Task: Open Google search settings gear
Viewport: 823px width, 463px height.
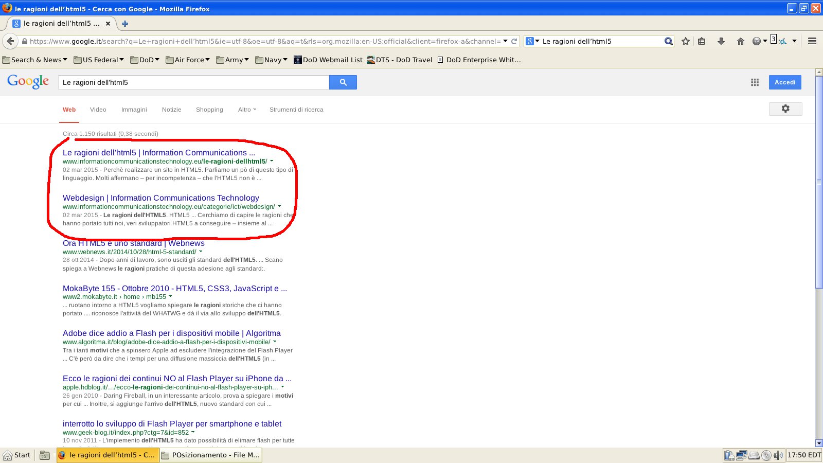Action: (785, 109)
